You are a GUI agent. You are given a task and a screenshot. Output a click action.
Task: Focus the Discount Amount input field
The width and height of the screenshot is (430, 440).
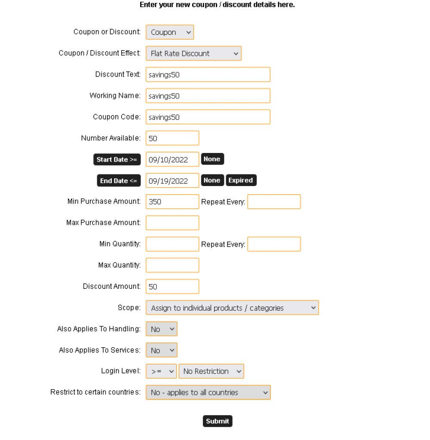click(x=172, y=287)
